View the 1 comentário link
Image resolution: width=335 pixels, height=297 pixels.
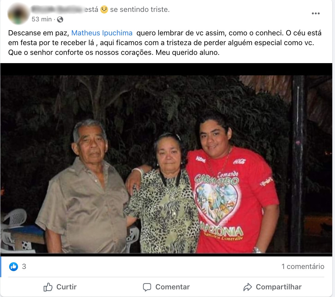[303, 267]
